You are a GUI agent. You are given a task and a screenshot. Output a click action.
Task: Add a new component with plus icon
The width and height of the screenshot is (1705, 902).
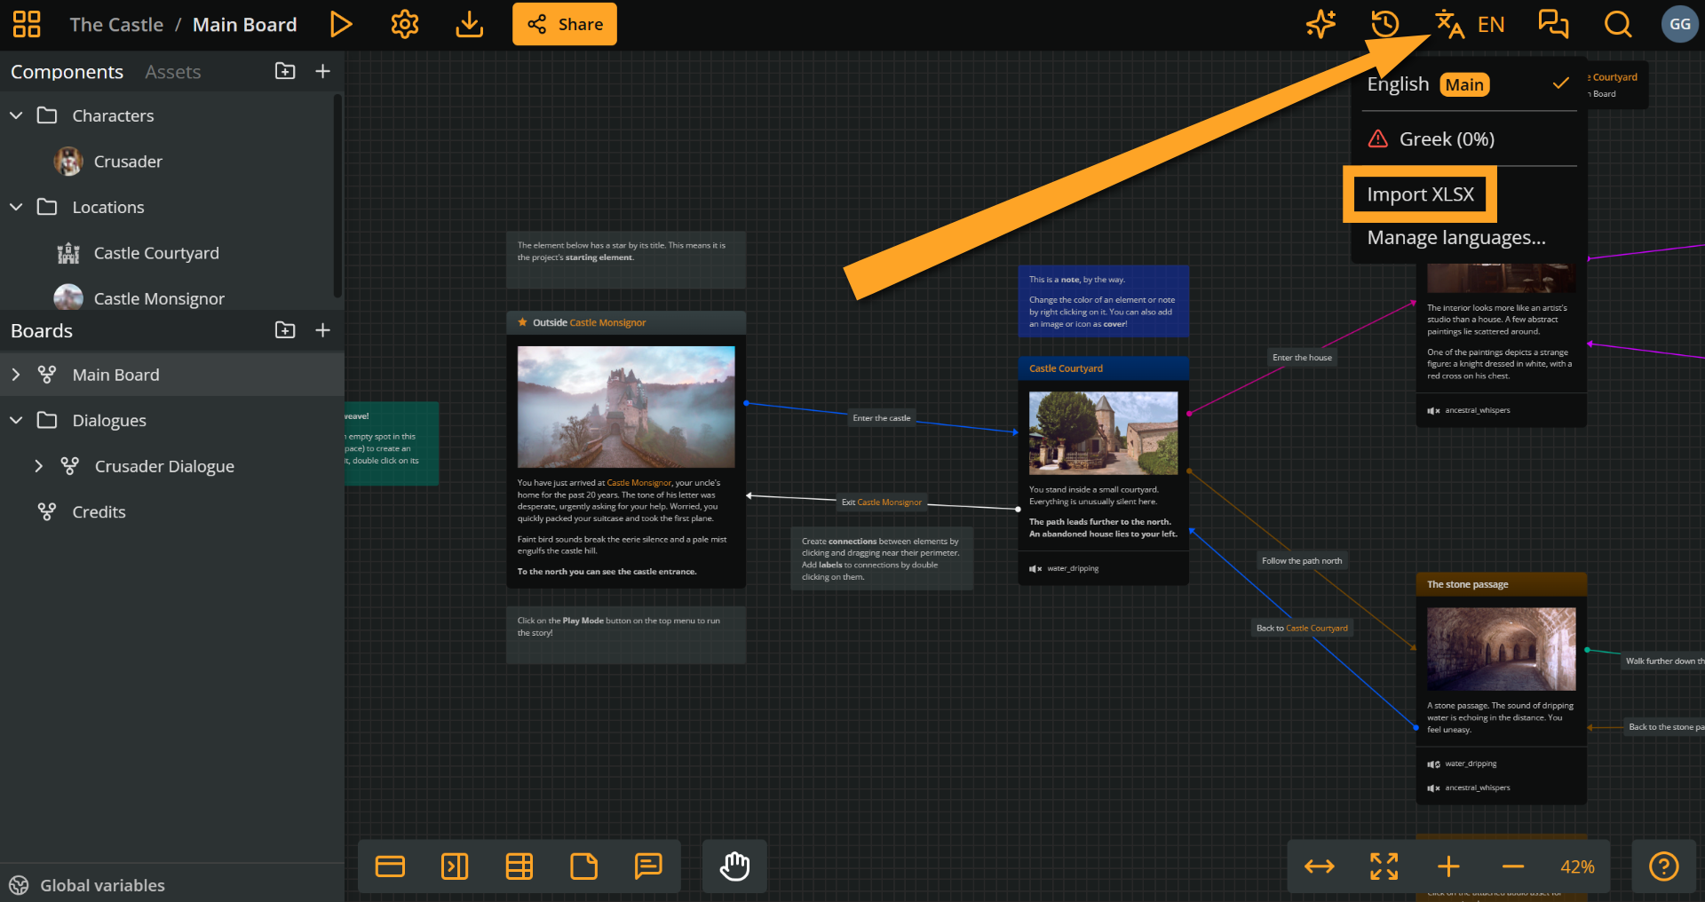coord(323,71)
